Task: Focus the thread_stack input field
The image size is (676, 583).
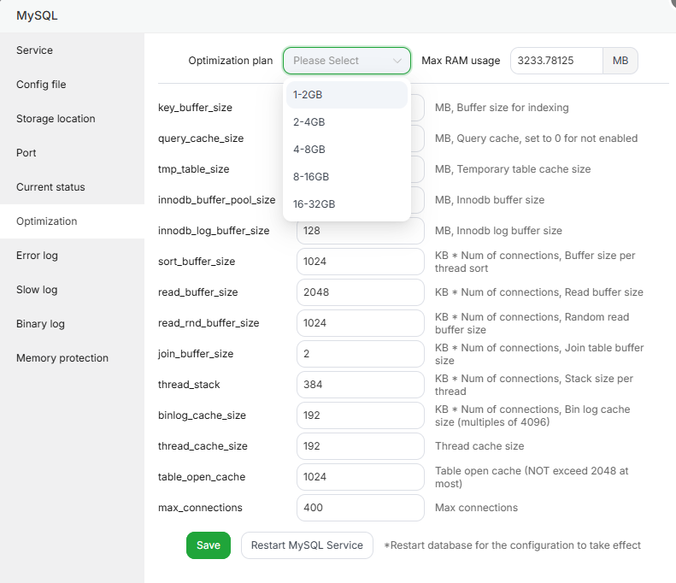Action: pyautogui.click(x=361, y=385)
